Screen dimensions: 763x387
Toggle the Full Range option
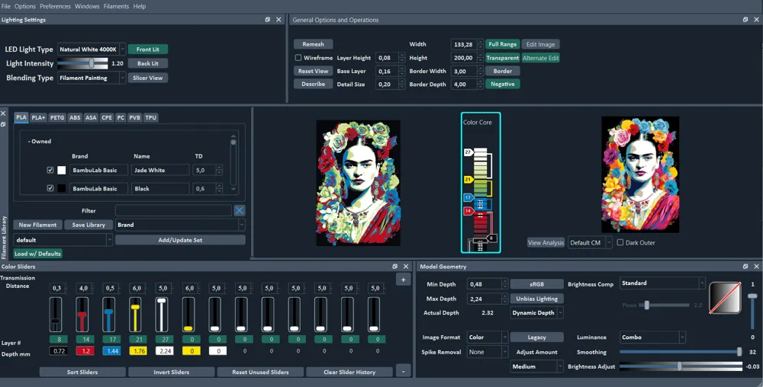[503, 44]
